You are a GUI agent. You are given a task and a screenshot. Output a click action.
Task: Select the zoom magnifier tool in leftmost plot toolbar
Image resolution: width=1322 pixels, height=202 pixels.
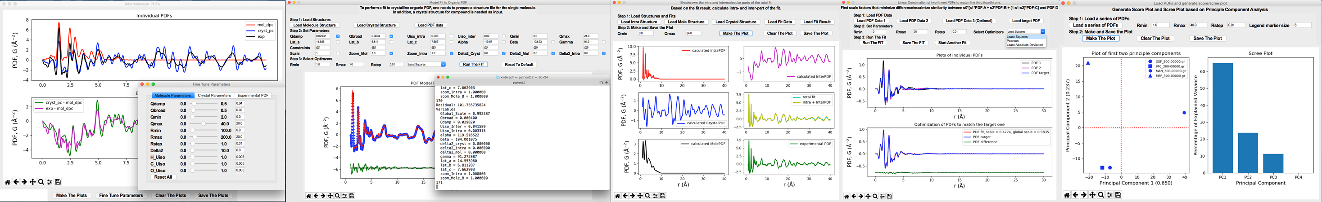pyautogui.click(x=41, y=182)
